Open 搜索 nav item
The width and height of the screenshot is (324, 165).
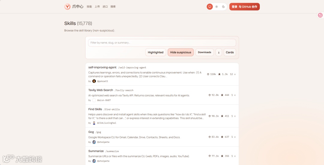(113, 7)
